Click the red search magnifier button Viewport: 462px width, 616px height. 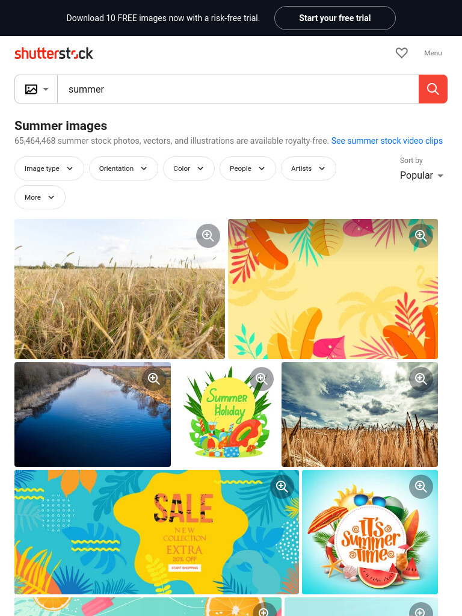click(433, 89)
